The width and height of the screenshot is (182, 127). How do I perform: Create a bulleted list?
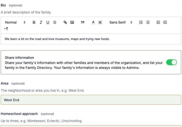click(148, 22)
